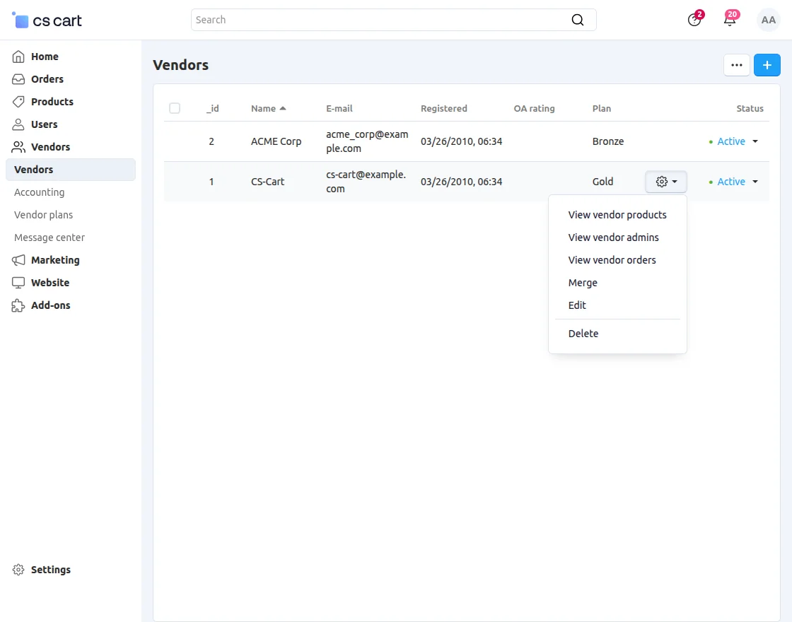Go to Vendor plans in sidebar
This screenshot has height=622, width=792.
click(43, 215)
